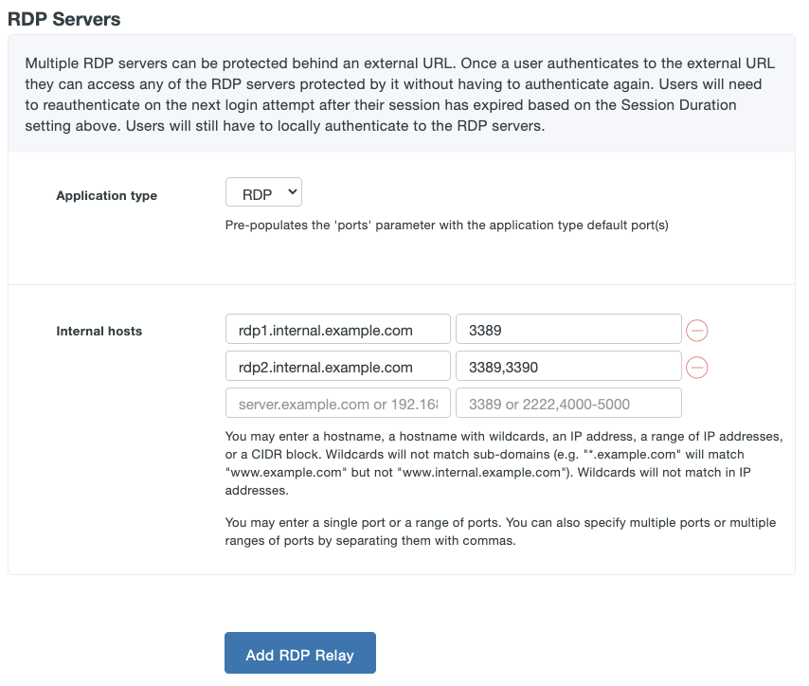Click the chevron on the RDP combo box
This screenshot has height=686, width=809.
(x=291, y=191)
